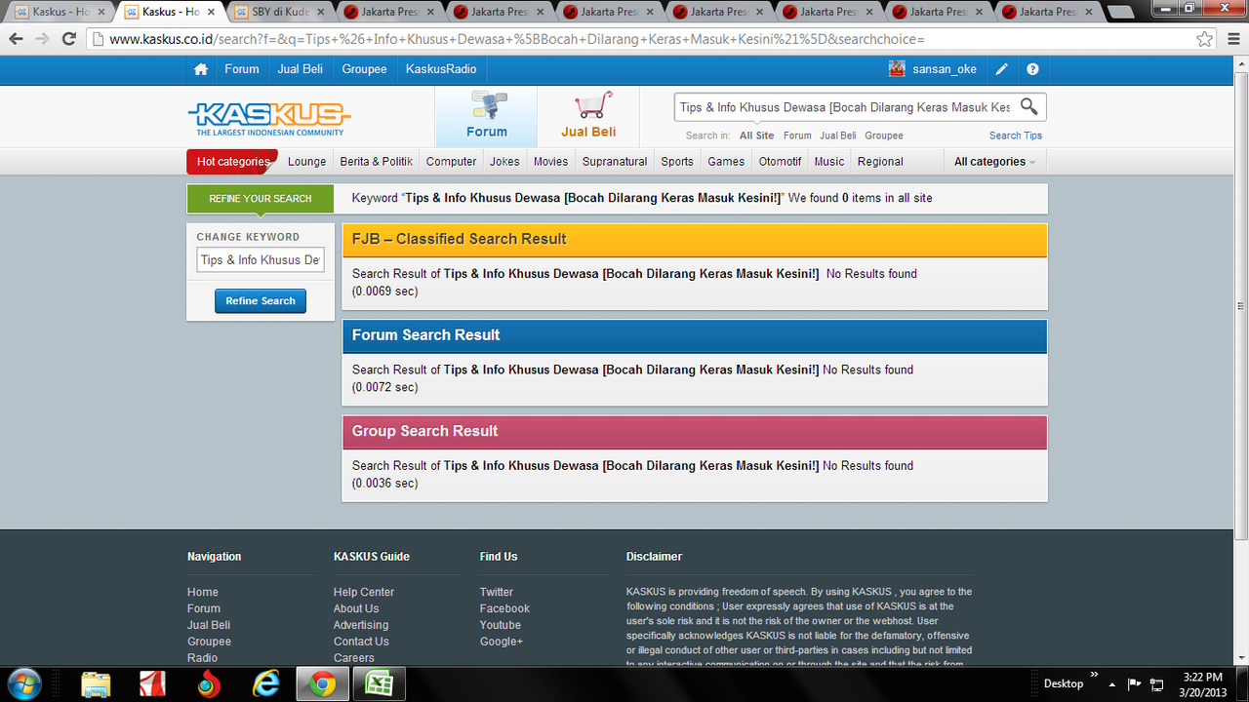
Task: Switch to the first Jakarta Pres browser tab
Action: (x=389, y=13)
